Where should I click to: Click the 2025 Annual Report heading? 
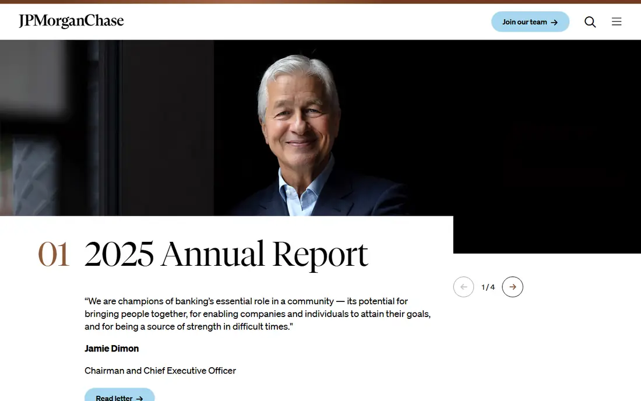coord(226,254)
